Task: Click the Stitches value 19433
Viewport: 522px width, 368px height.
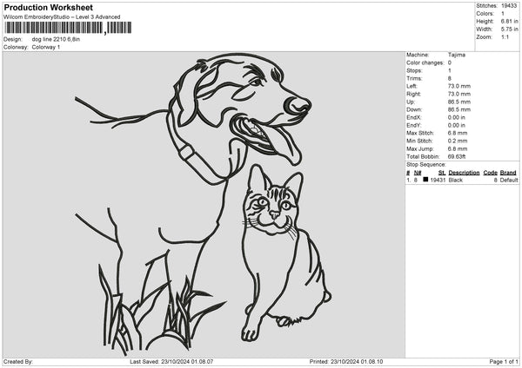Action: point(509,6)
